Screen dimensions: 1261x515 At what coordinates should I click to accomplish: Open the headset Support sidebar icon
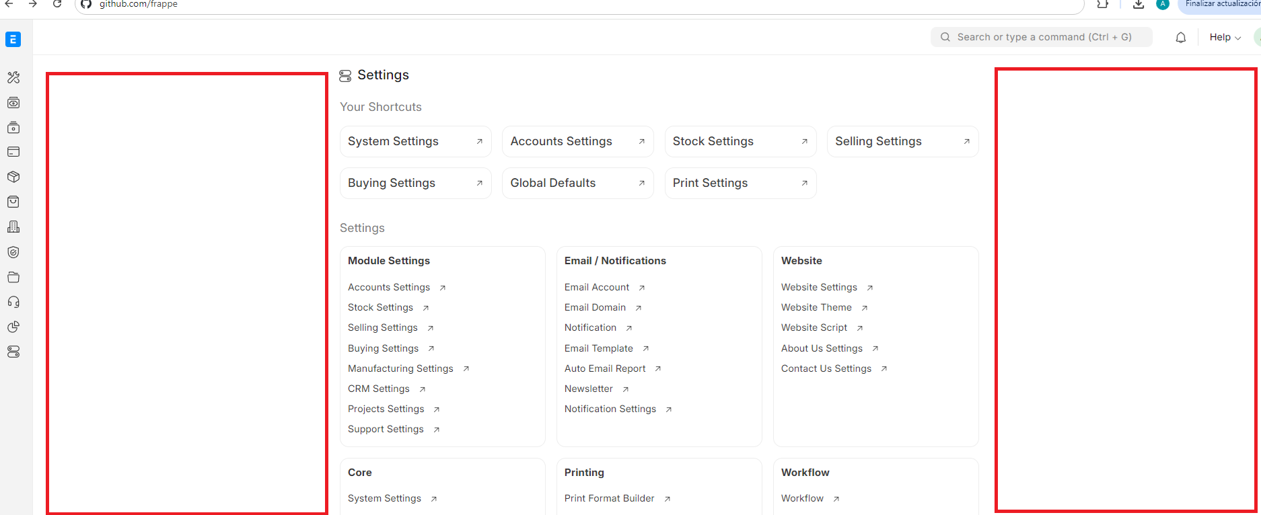[x=13, y=302]
